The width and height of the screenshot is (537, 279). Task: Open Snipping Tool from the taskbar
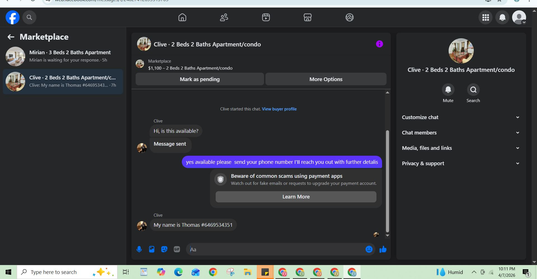point(230,272)
